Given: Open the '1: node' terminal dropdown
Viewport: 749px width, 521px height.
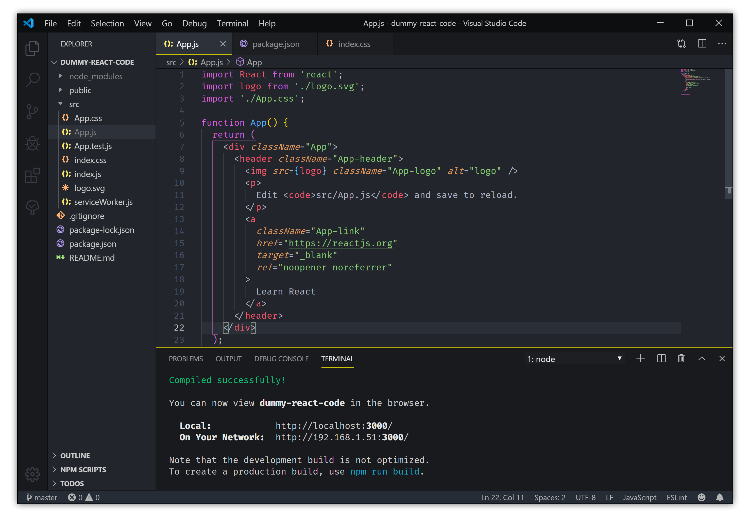Looking at the screenshot, I should point(574,359).
